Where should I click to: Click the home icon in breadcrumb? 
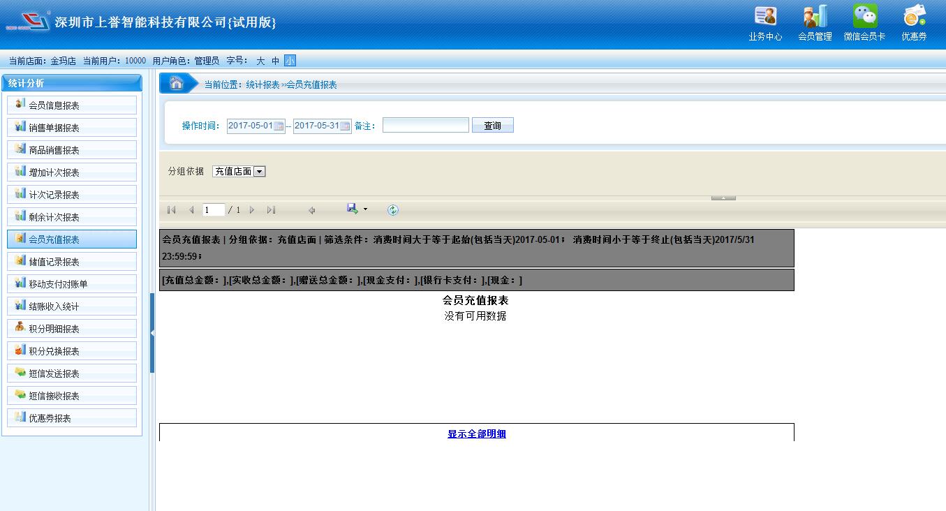(177, 84)
